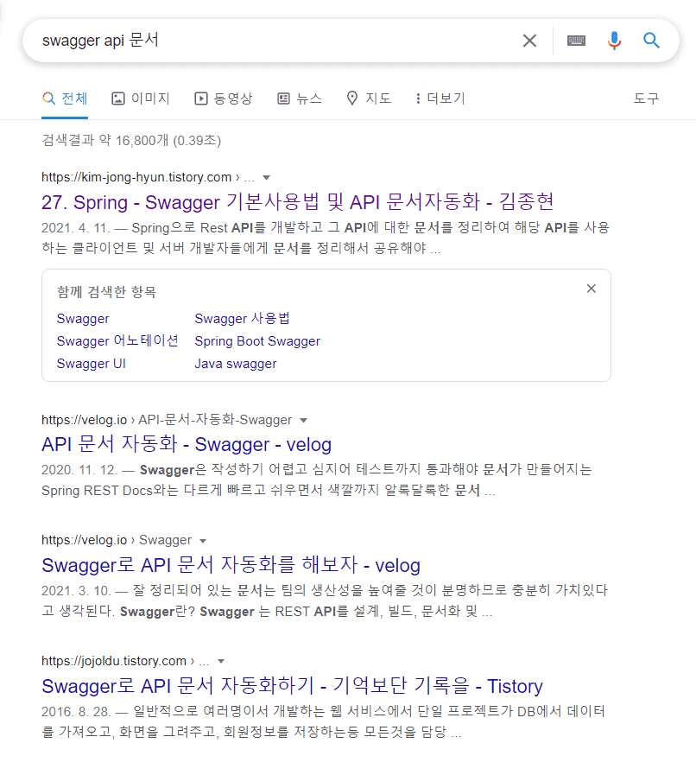This screenshot has width=696, height=775.
Task: Expand the 더보기 menu
Action: 440,98
